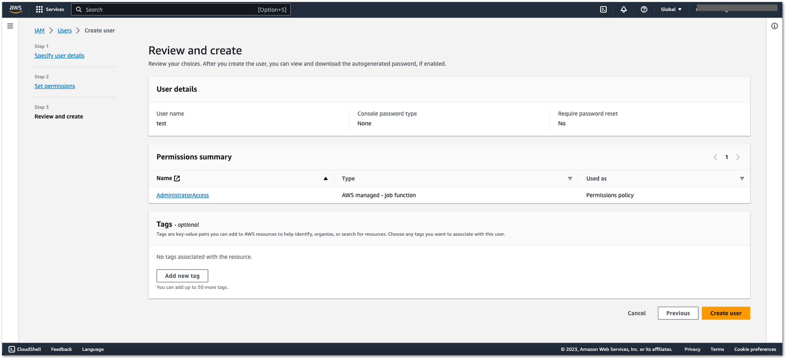The height and width of the screenshot is (359, 786).
Task: Go to next permissions page chevron
Action: (738, 157)
